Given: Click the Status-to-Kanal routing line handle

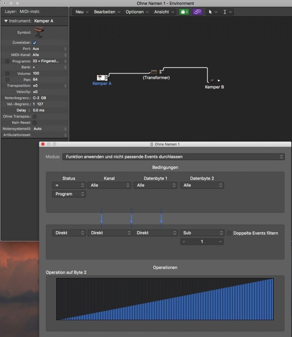Looking at the screenshot, I should [x=101, y=222].
